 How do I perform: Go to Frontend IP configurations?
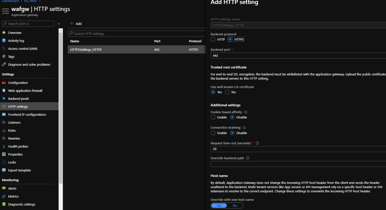27,114
